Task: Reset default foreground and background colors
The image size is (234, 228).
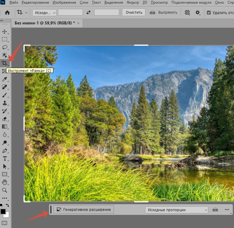Action: coord(2,205)
